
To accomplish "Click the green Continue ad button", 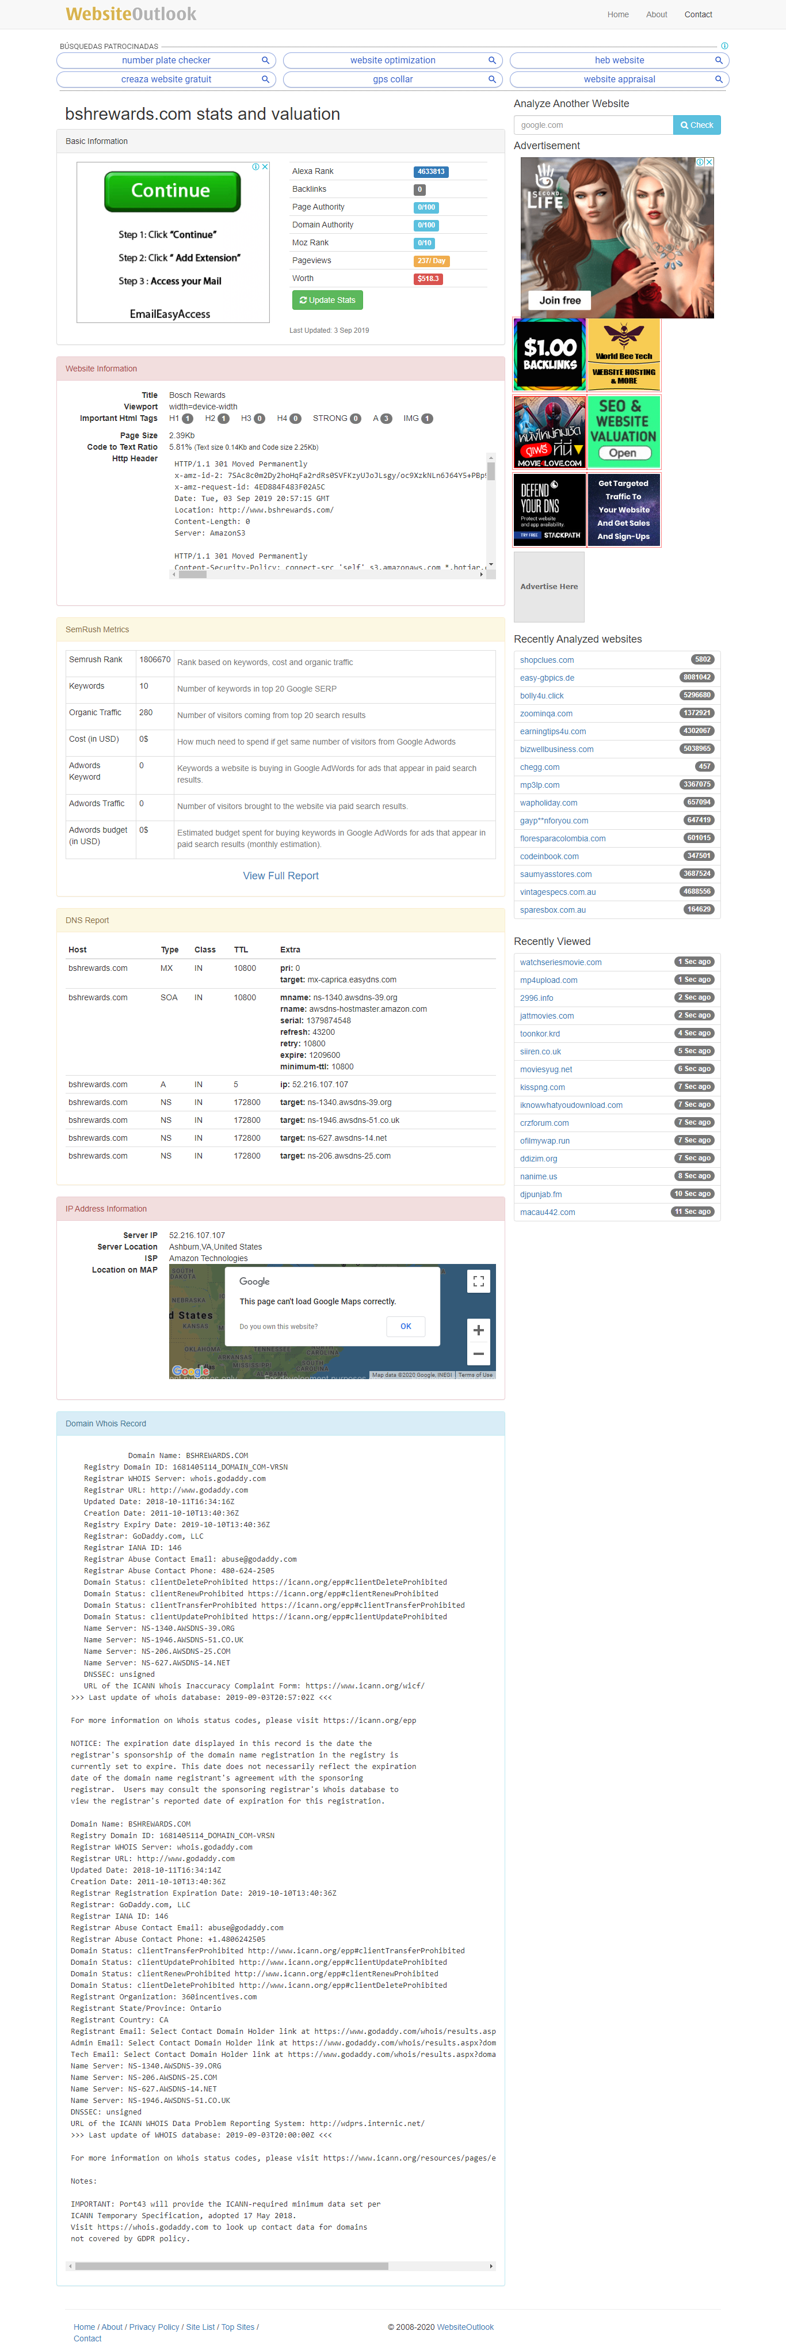I will pyautogui.click(x=173, y=191).
